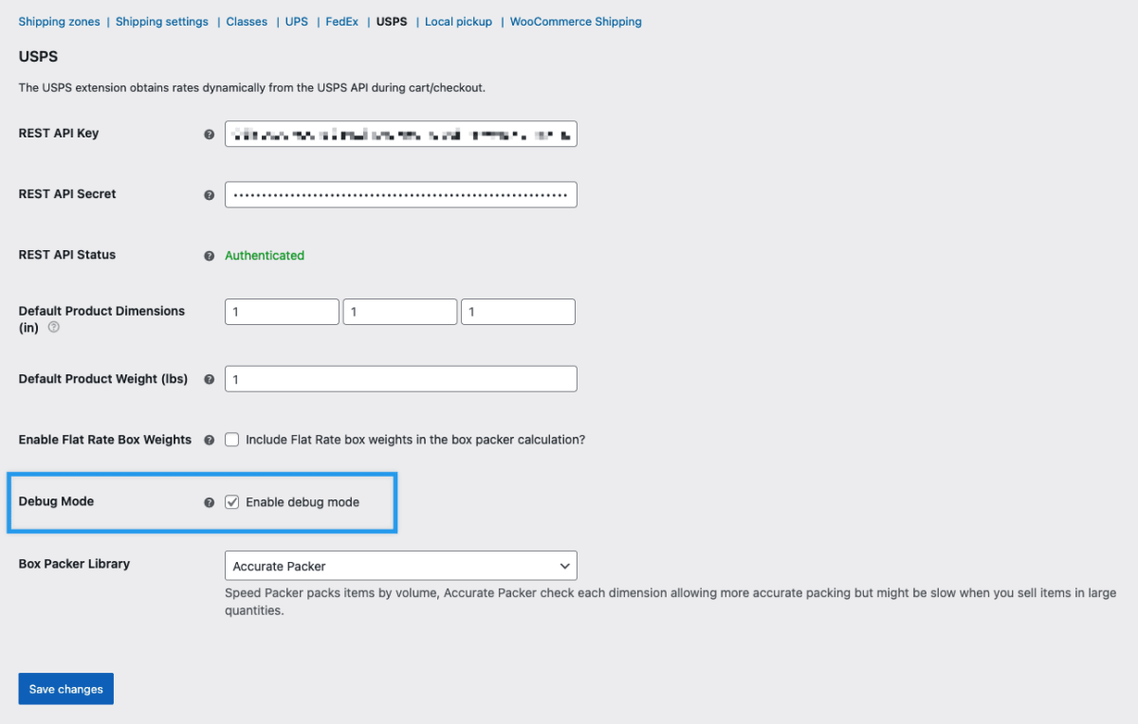This screenshot has width=1138, height=724.
Task: Click the Enable Flat Rate Box Weights help icon
Action: [209, 439]
